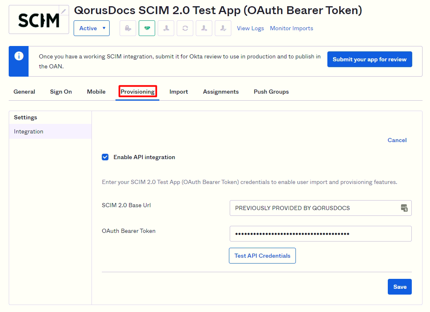This screenshot has height=312, width=430.
Task: Switch to the General tab
Action: tap(24, 92)
